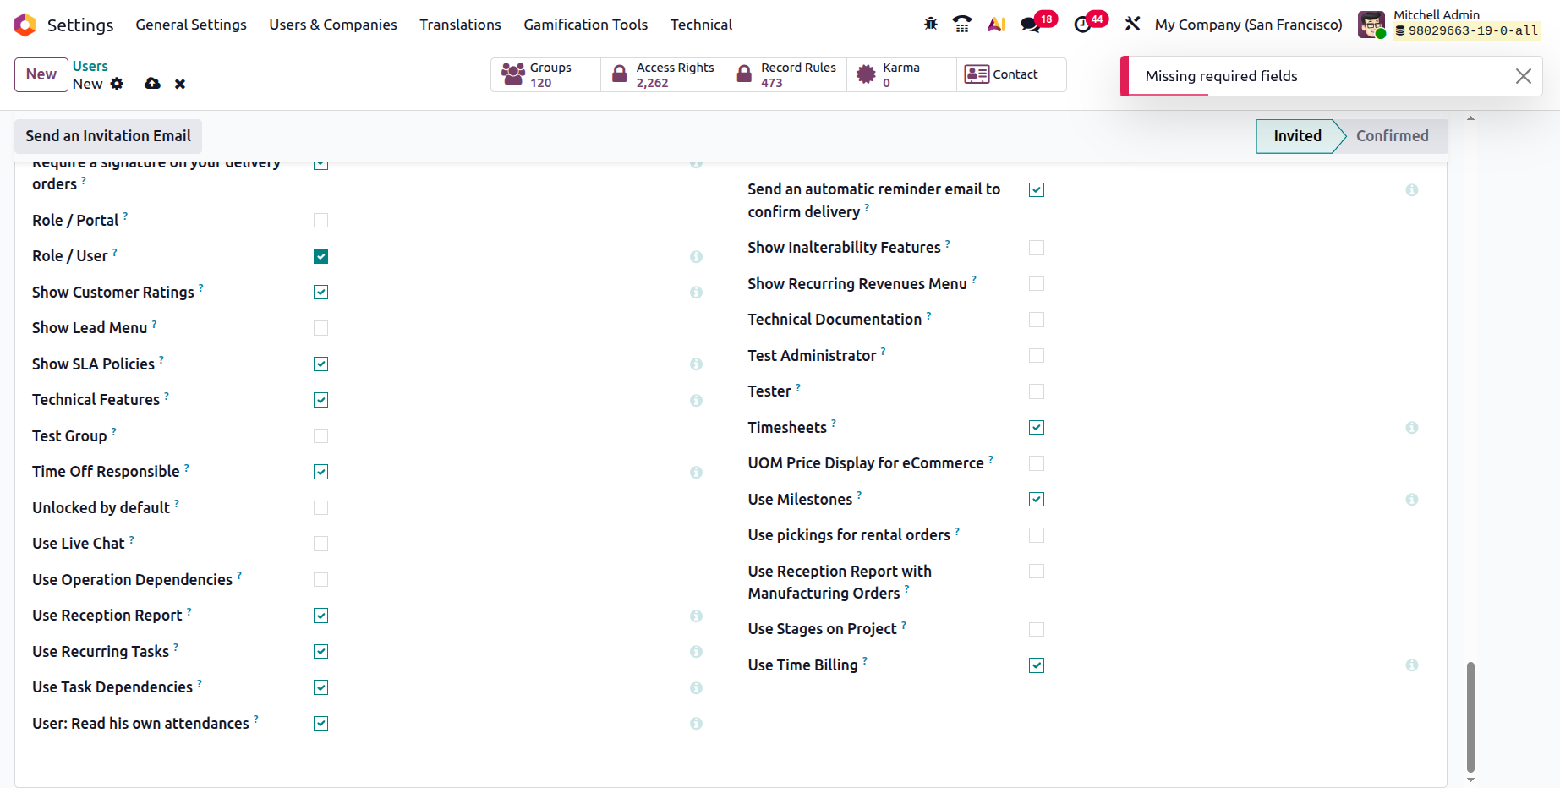This screenshot has height=788, width=1560.
Task: Click the cloud save record icon
Action: point(152,84)
